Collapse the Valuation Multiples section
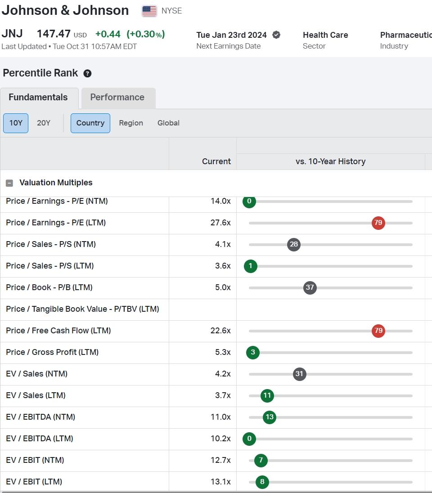 tap(9, 183)
